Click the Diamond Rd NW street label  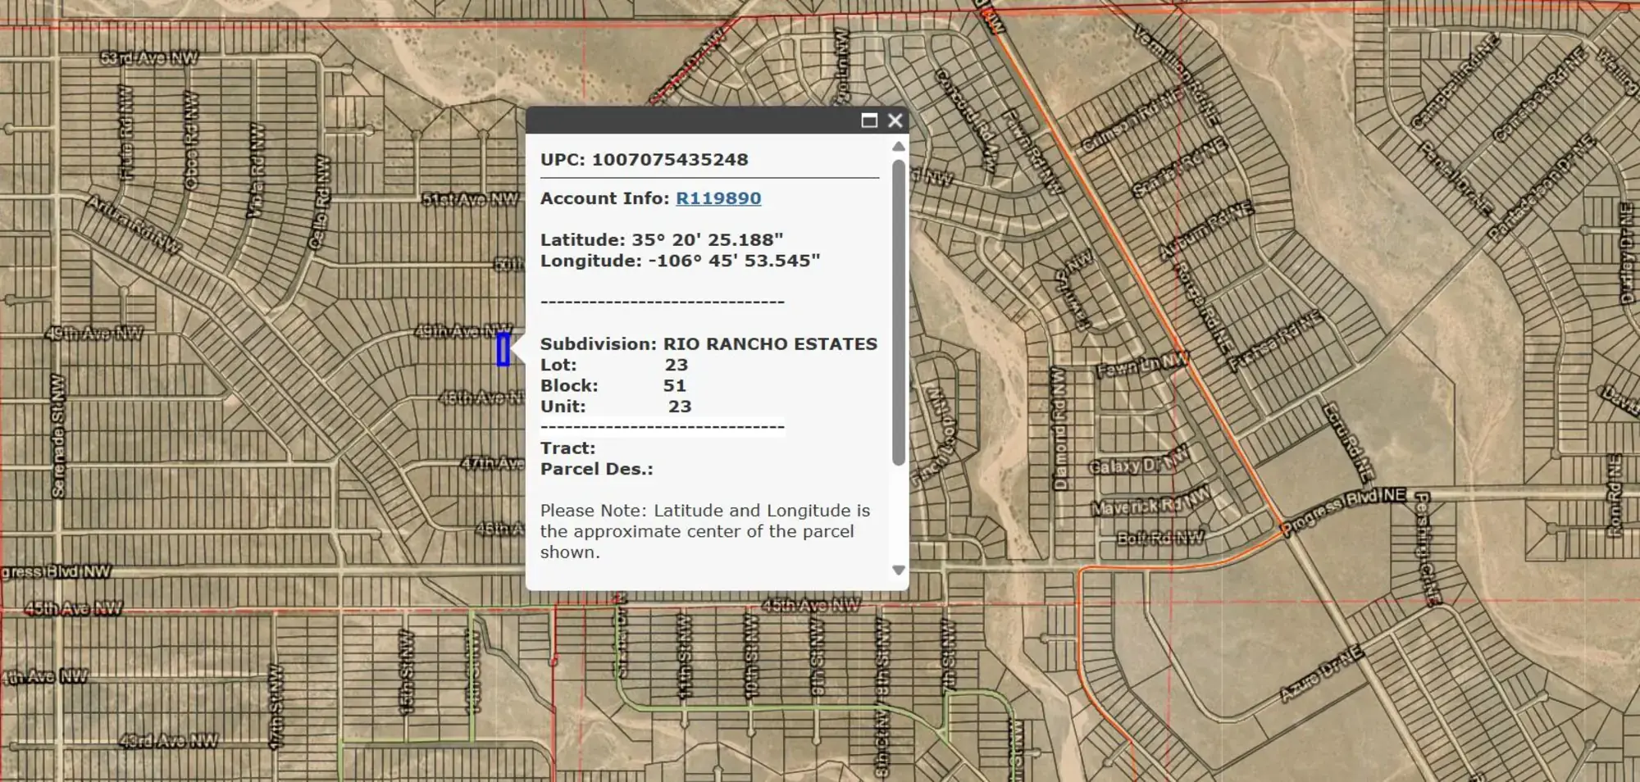pyautogui.click(x=1060, y=428)
